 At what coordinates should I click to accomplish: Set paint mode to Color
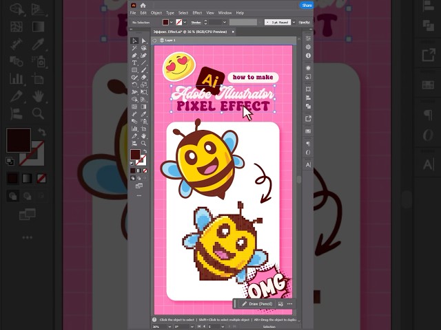pos(133,170)
